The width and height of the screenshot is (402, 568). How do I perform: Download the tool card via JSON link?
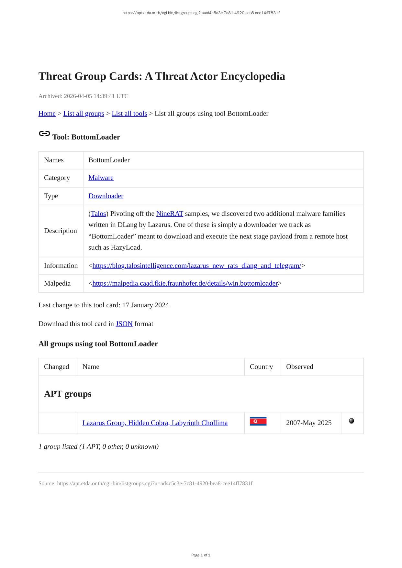click(x=124, y=324)
